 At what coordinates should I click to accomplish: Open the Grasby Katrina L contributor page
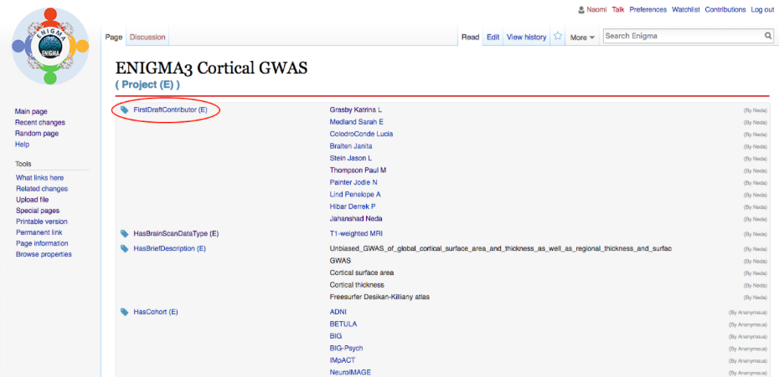355,110
